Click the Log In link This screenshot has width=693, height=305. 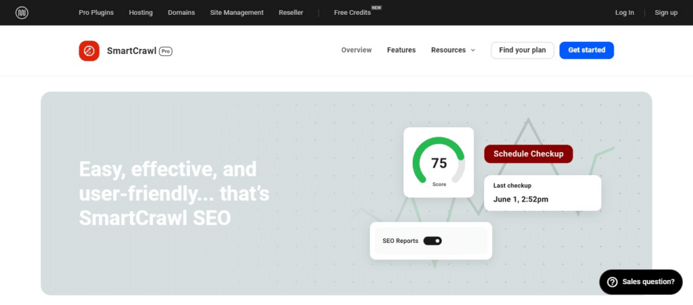625,13
